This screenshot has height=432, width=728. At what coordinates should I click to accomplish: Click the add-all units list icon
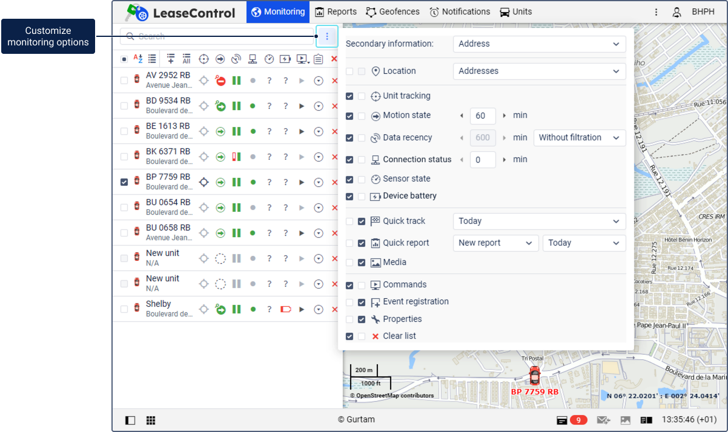coord(187,59)
